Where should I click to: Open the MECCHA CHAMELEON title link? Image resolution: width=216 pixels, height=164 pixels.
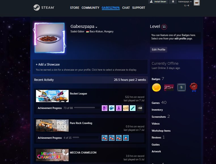(x=83, y=153)
